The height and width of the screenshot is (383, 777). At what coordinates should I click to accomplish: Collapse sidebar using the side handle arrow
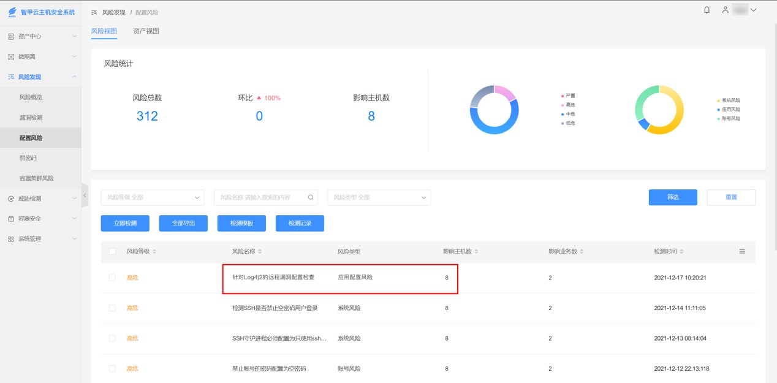(85, 195)
